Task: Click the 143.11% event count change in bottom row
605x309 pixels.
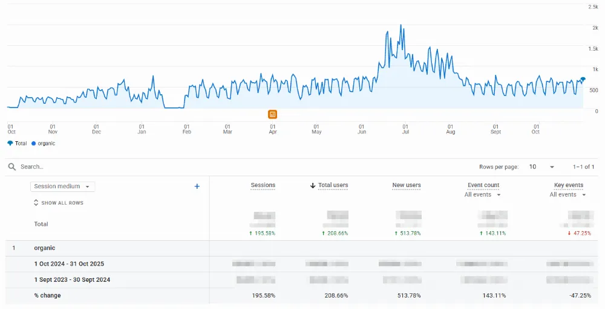Action: (x=494, y=296)
